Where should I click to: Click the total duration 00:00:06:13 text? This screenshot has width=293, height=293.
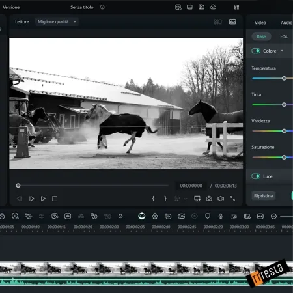pos(226,186)
